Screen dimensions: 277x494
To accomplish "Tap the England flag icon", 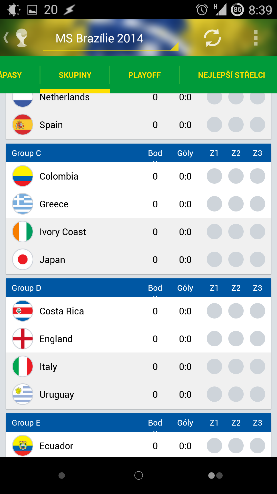I will coord(23,339).
